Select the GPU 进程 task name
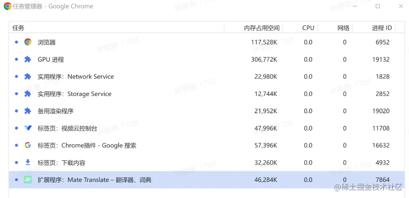The image size is (409, 198). click(51, 59)
